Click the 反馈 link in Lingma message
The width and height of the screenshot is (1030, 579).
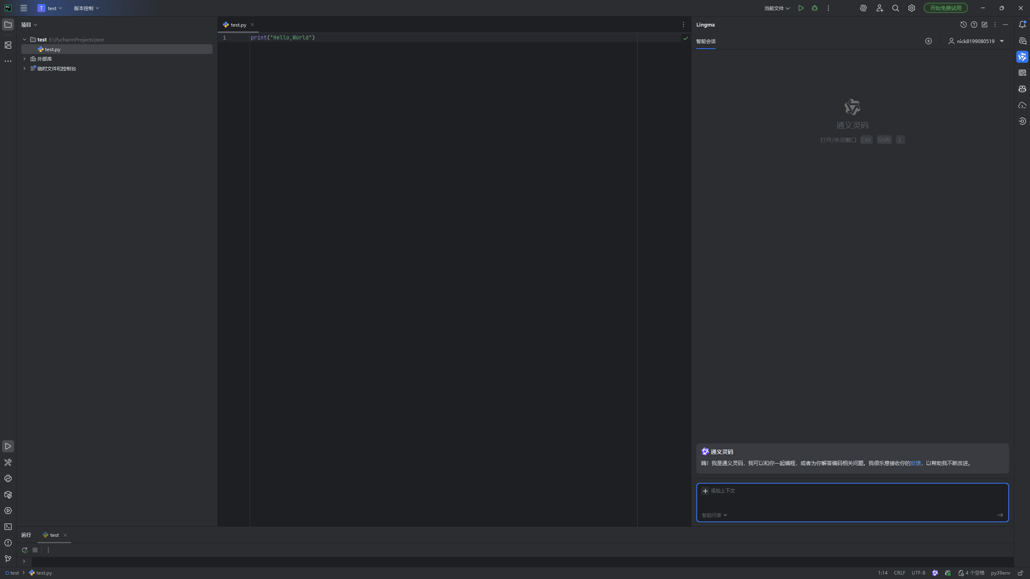coord(915,463)
